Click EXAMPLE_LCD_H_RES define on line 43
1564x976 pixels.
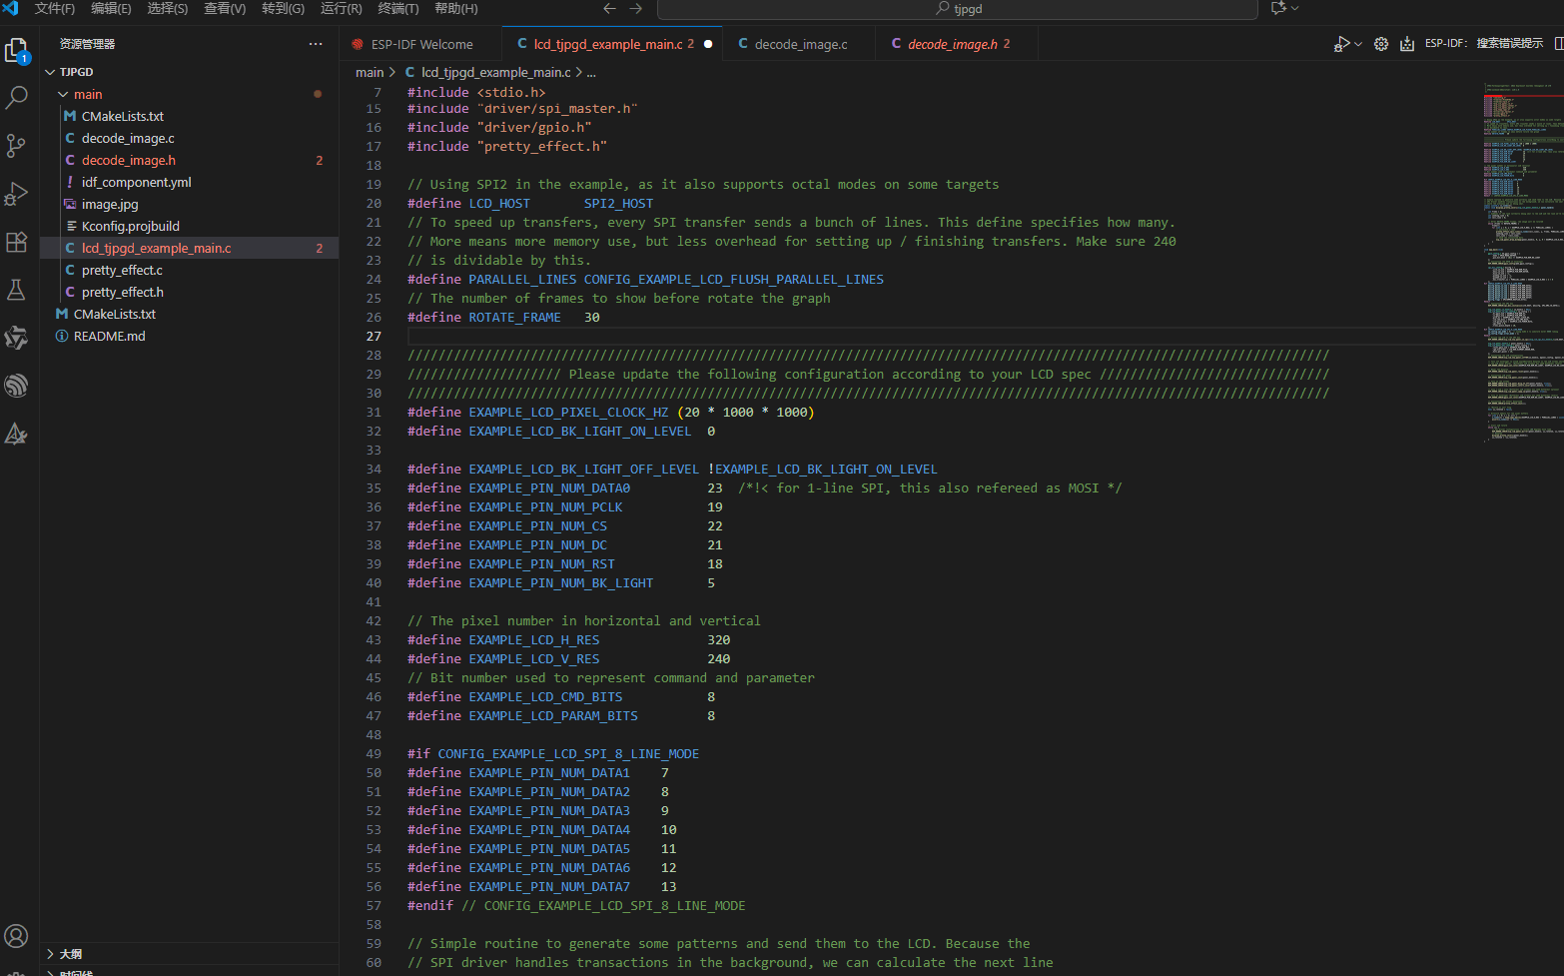click(534, 639)
